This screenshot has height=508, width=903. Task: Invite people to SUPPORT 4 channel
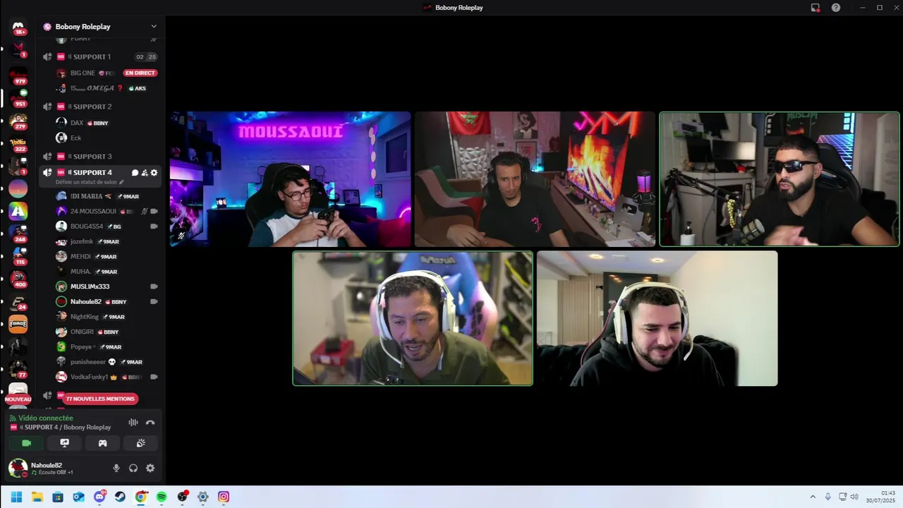pyautogui.click(x=145, y=173)
